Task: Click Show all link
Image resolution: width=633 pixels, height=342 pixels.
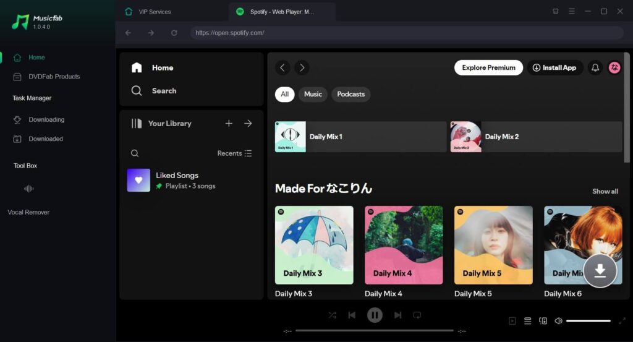Action: pos(605,191)
